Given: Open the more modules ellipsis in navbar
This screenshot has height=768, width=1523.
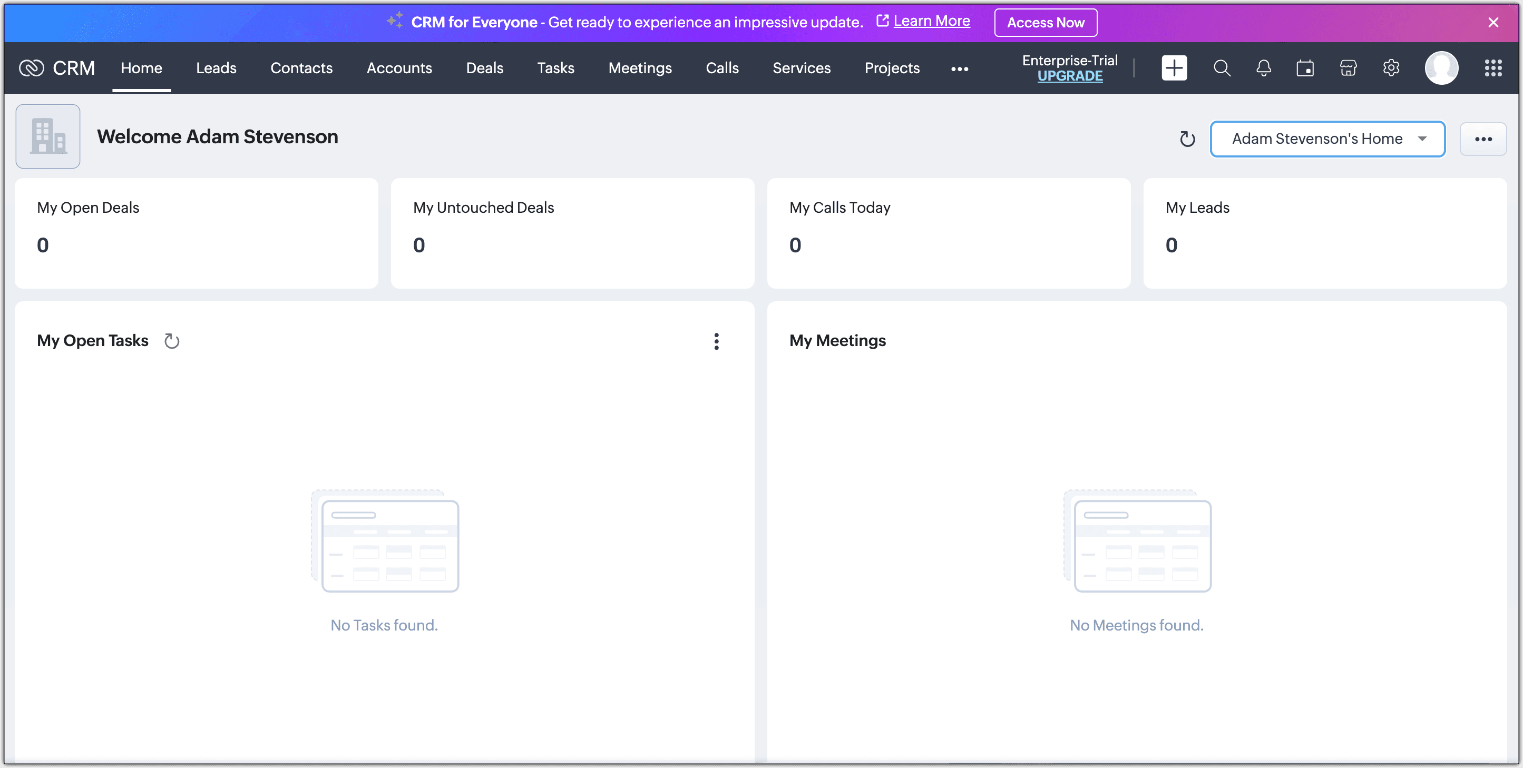Looking at the screenshot, I should [959, 69].
